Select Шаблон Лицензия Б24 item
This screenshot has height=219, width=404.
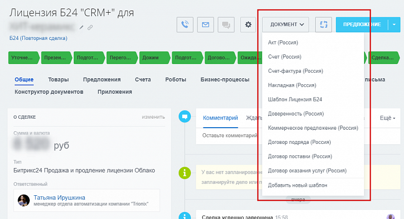click(295, 99)
